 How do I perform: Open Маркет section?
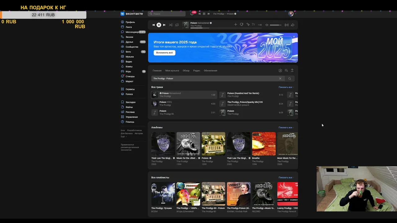tap(127, 81)
